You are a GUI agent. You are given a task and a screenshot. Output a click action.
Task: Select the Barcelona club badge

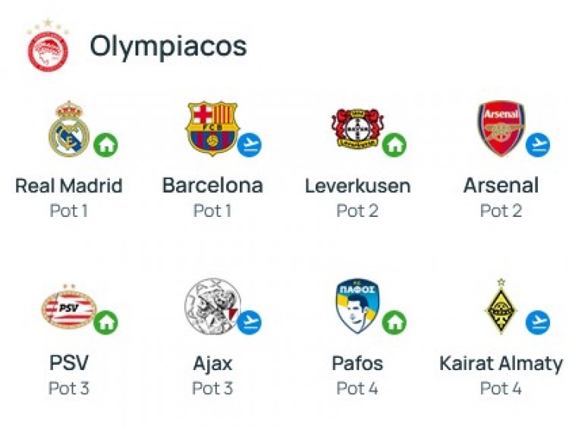click(x=212, y=129)
